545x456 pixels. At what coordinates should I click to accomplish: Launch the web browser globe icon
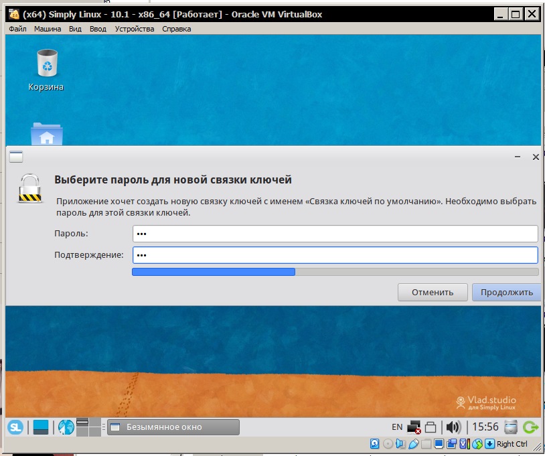66,427
